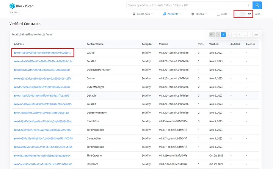Open the TimeCapsule contract address link
Image resolution: width=273 pixels, height=169 pixels.
tap(43, 155)
